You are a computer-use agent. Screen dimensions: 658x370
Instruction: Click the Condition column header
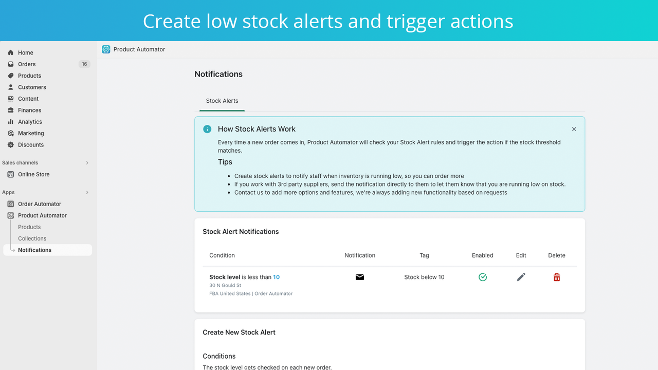point(222,255)
